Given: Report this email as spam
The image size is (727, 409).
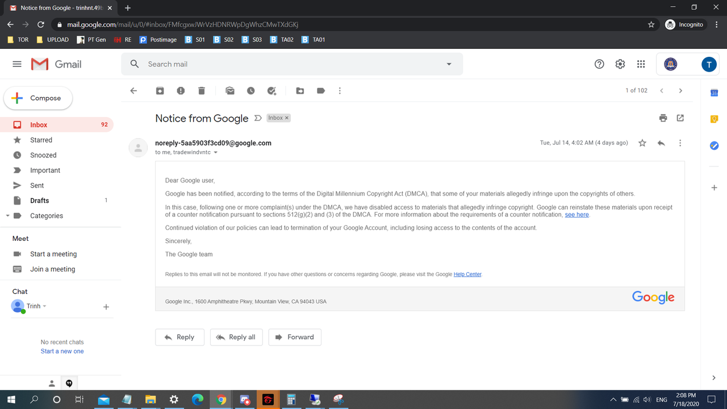Looking at the screenshot, I should (x=181, y=91).
